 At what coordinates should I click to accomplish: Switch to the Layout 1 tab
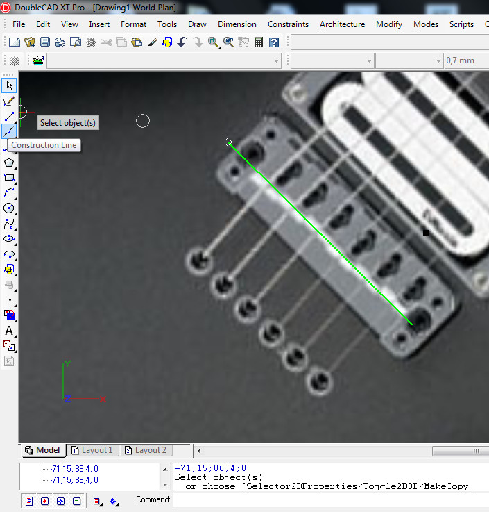(x=92, y=450)
